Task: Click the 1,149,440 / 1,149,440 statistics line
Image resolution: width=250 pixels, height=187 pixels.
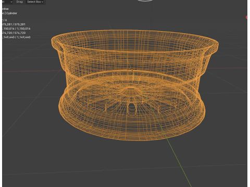Action: point(16,37)
